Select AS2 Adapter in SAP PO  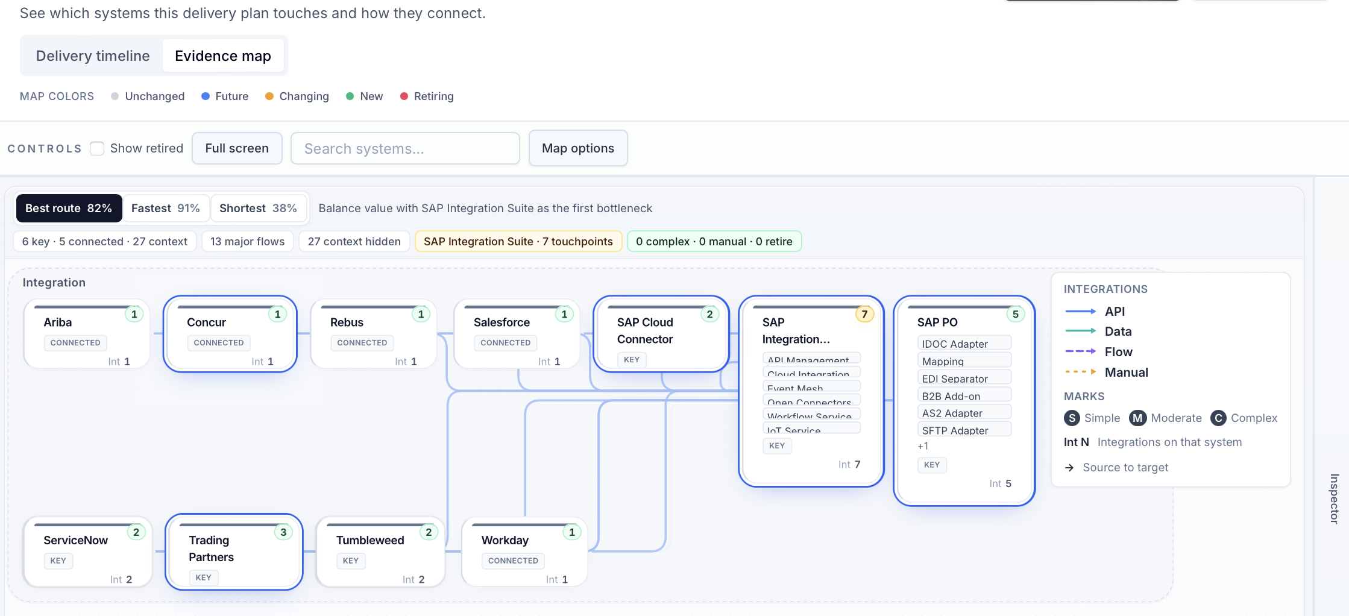pos(964,413)
